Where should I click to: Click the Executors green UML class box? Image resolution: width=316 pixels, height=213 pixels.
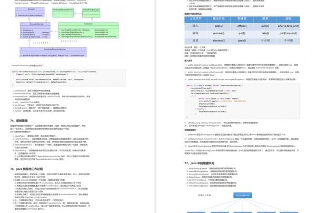pos(88,30)
